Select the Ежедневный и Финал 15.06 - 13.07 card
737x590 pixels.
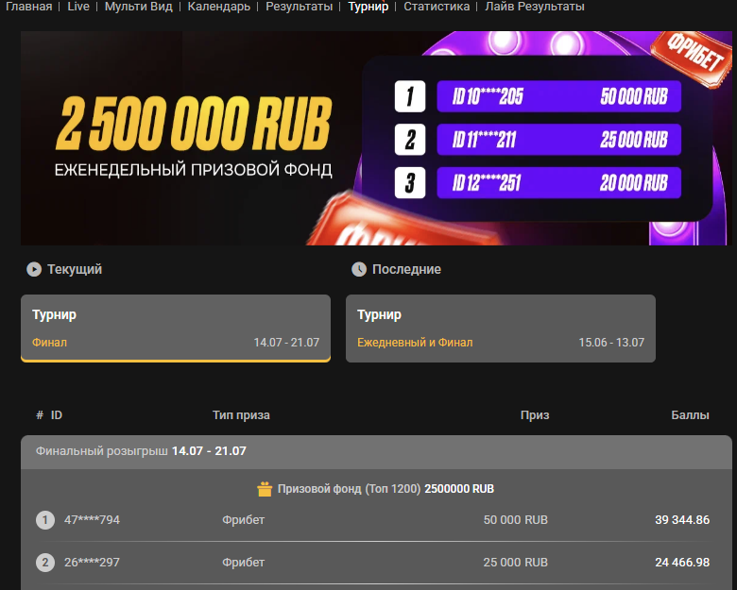click(x=501, y=329)
